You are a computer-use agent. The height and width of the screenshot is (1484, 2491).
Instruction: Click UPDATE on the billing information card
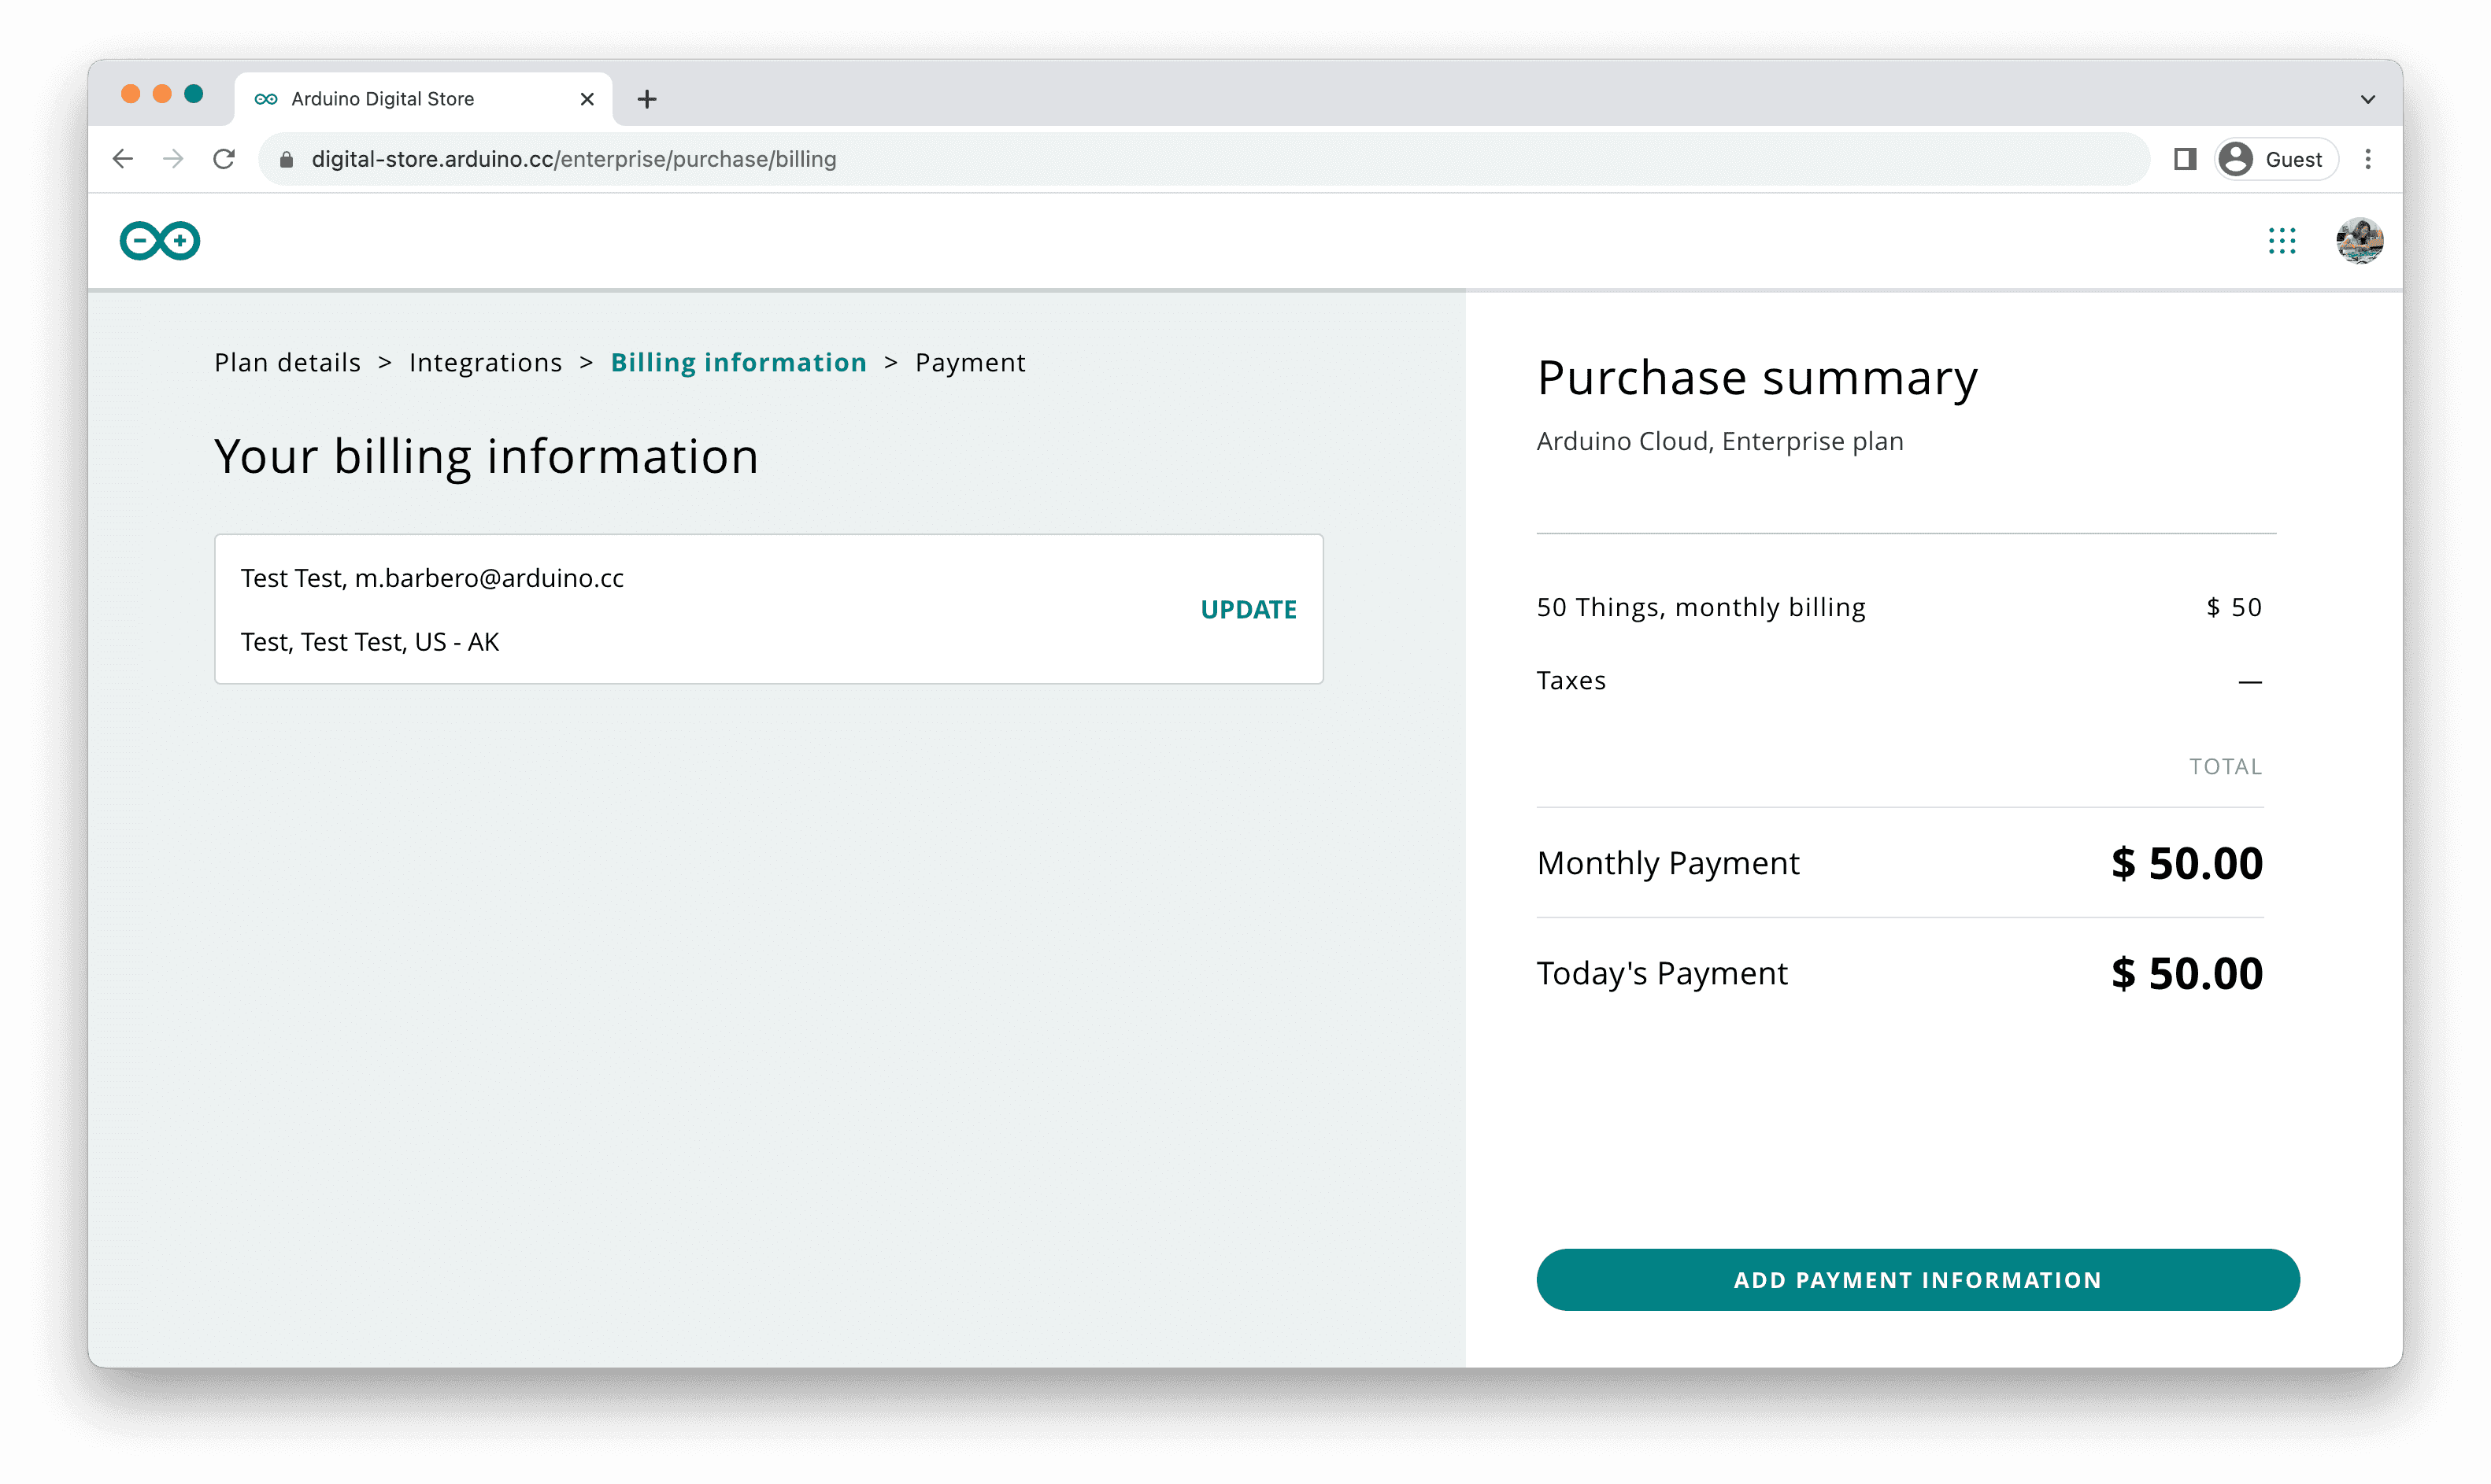(x=1249, y=608)
